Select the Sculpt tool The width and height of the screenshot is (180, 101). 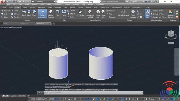[x=71, y=17]
